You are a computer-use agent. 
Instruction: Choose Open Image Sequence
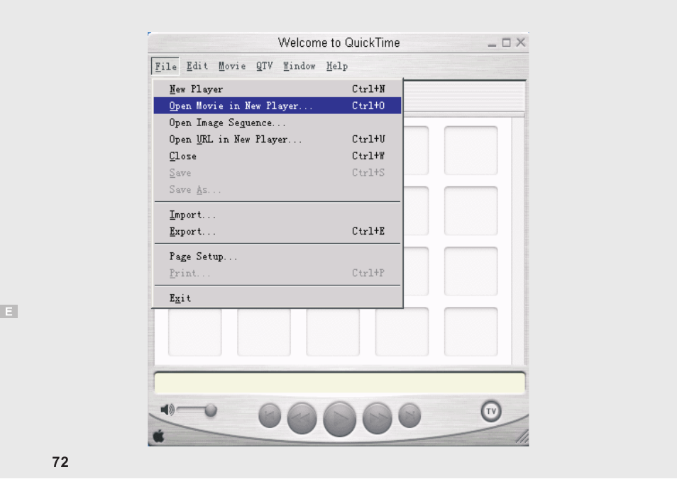(277, 123)
